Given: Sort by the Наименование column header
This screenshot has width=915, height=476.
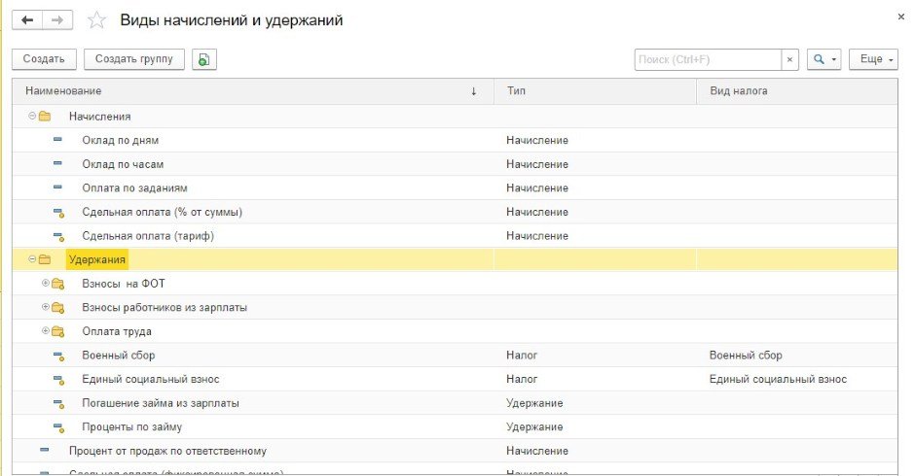Looking at the screenshot, I should 253,91.
